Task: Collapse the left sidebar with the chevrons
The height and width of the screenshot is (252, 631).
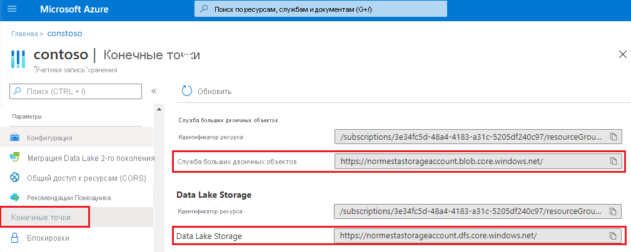Action: pos(154,91)
